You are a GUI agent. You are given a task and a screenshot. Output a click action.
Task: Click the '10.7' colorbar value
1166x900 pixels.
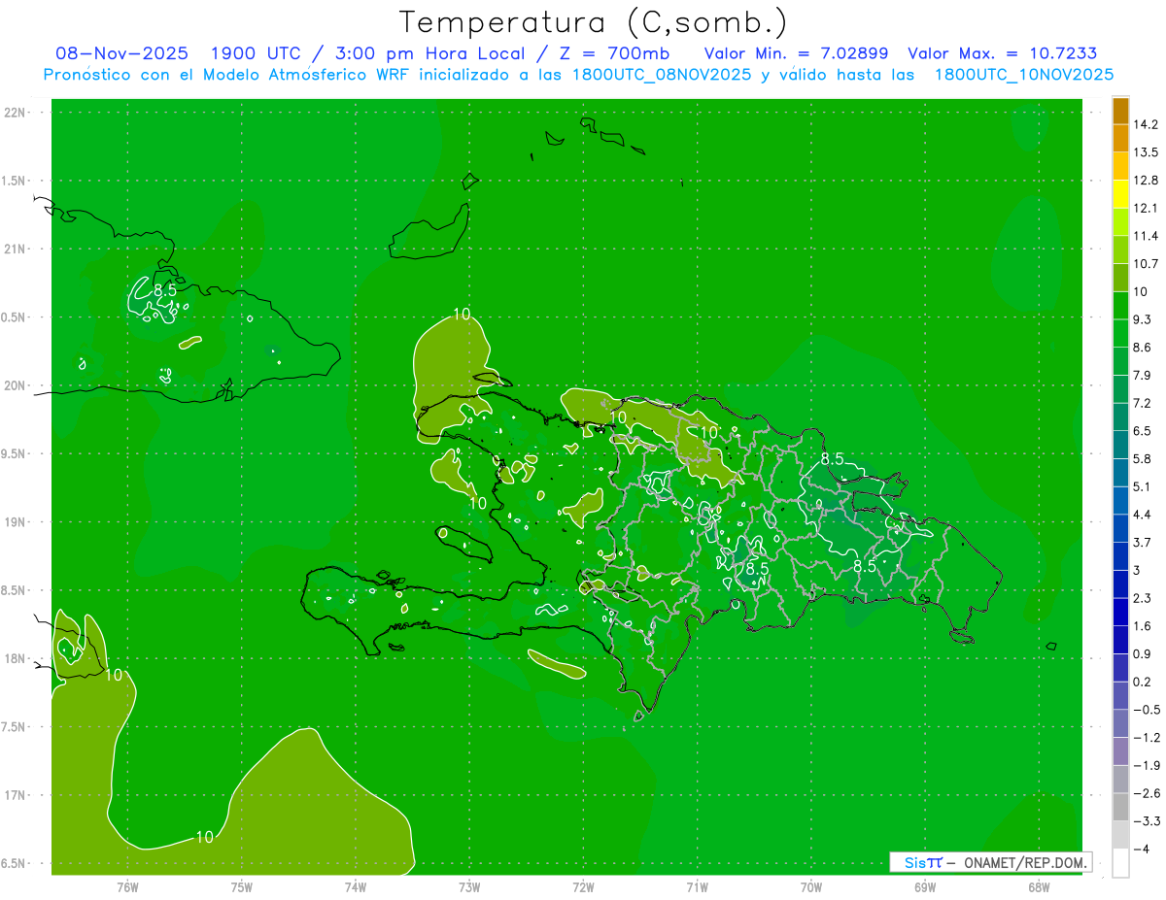coord(1146,263)
